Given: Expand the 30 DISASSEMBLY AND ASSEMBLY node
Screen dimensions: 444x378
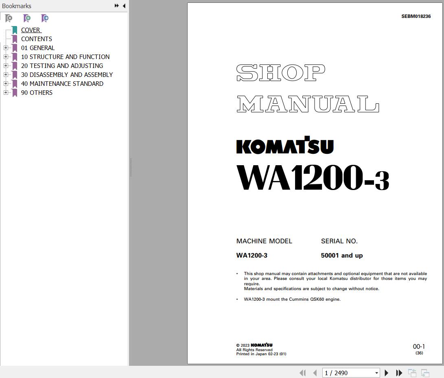Looking at the screenshot, I should point(6,75).
